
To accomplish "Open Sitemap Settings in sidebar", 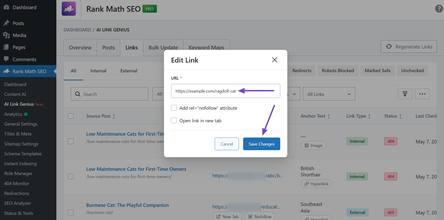I will (21, 144).
